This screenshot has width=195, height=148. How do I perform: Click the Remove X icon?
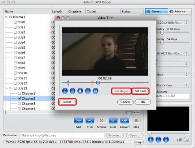point(101,121)
